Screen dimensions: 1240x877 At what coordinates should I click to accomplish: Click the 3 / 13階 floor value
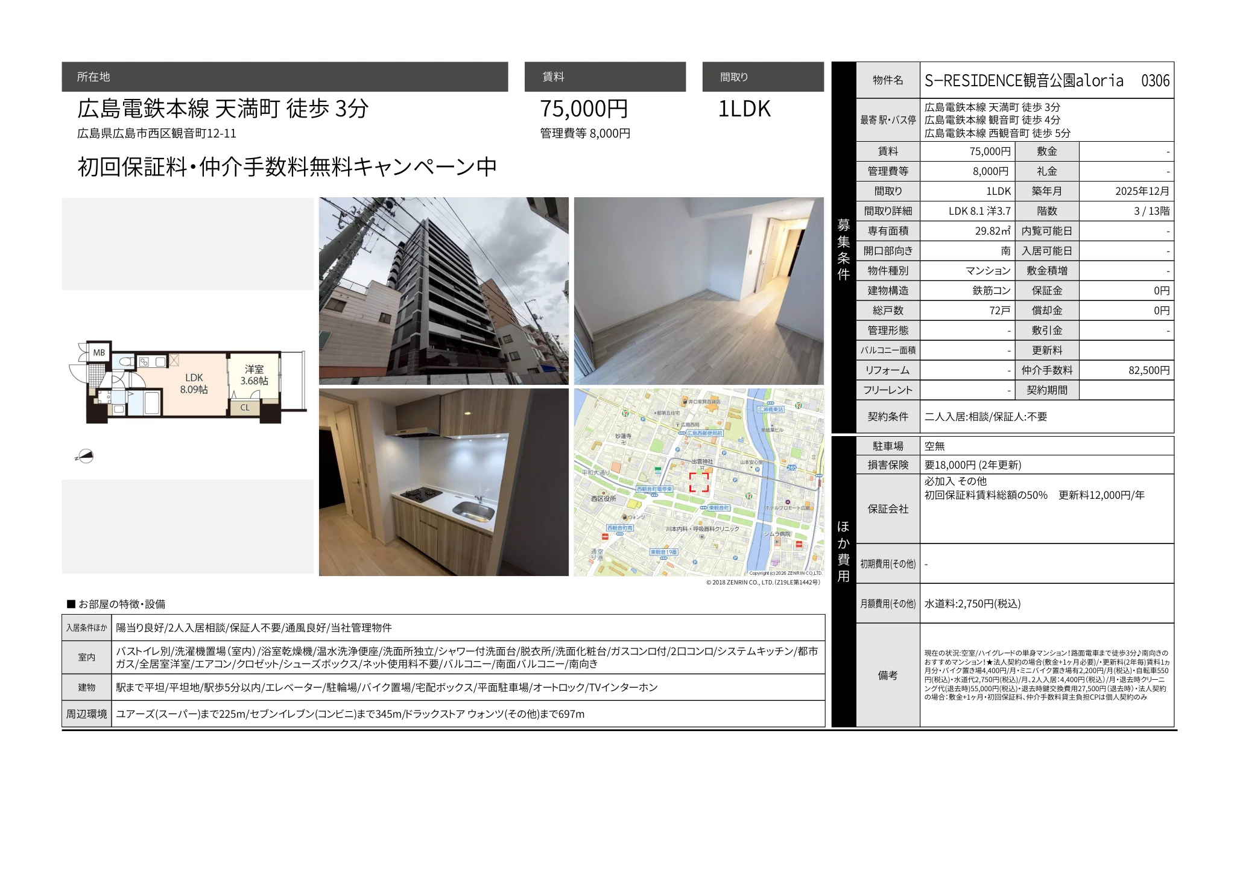pos(1152,211)
